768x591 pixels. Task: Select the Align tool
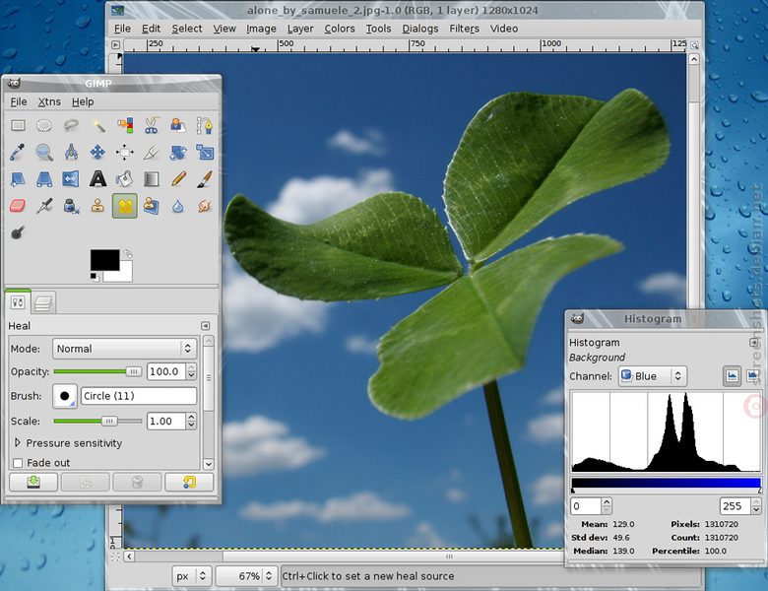click(x=125, y=153)
